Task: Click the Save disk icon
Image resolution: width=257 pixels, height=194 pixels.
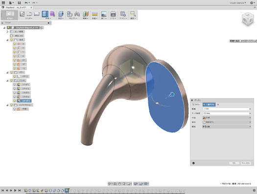Action: [19, 2]
